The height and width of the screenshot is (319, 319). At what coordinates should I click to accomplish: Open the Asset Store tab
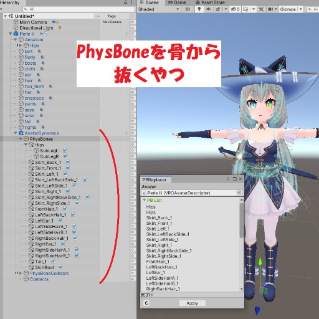[211, 2]
